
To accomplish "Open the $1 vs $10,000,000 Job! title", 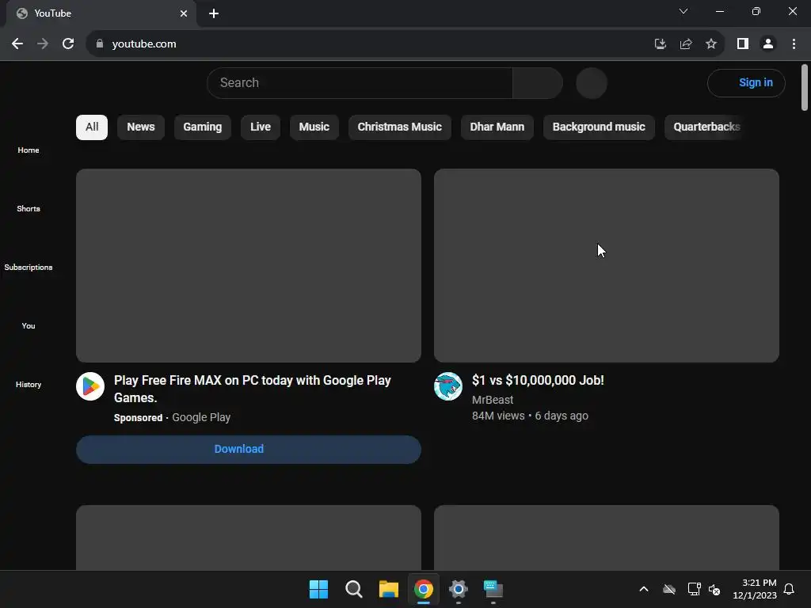I will (538, 381).
